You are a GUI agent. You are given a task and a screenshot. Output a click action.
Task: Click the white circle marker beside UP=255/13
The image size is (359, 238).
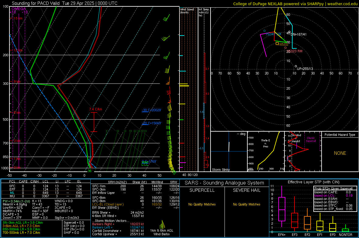click(296, 66)
